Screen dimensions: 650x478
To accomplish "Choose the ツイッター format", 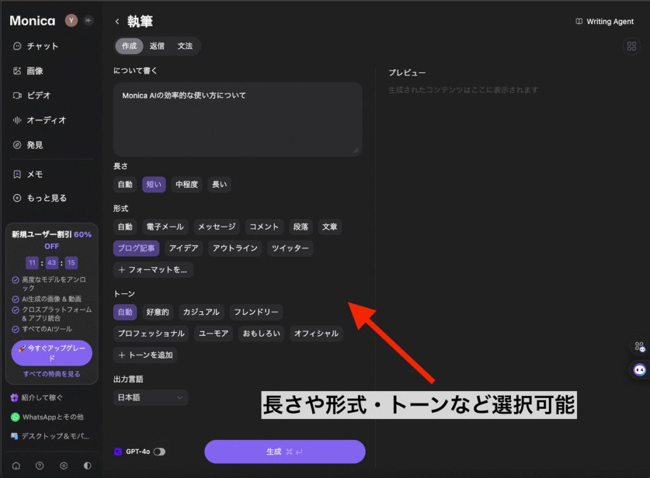I will pyautogui.click(x=290, y=248).
